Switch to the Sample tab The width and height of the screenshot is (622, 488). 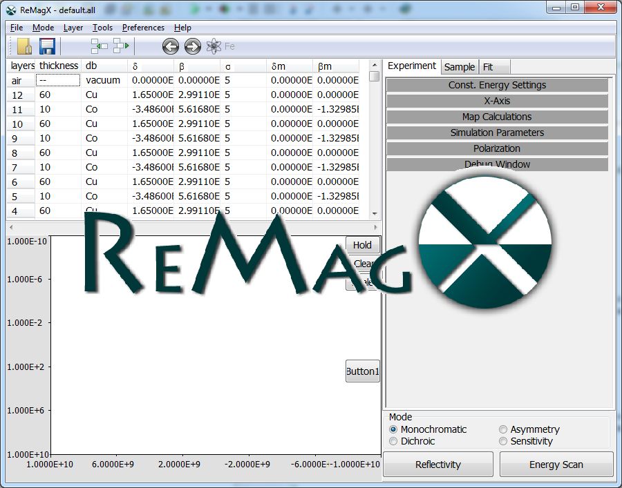pyautogui.click(x=460, y=67)
